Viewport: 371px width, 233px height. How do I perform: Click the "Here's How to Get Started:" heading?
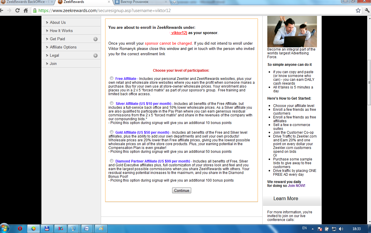[x=289, y=98]
